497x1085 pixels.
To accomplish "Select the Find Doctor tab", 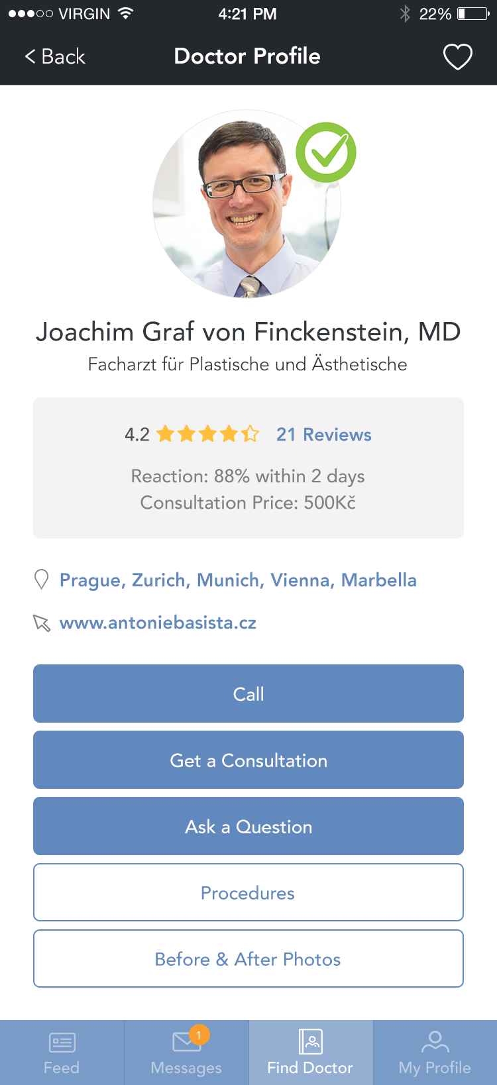I will click(310, 1052).
